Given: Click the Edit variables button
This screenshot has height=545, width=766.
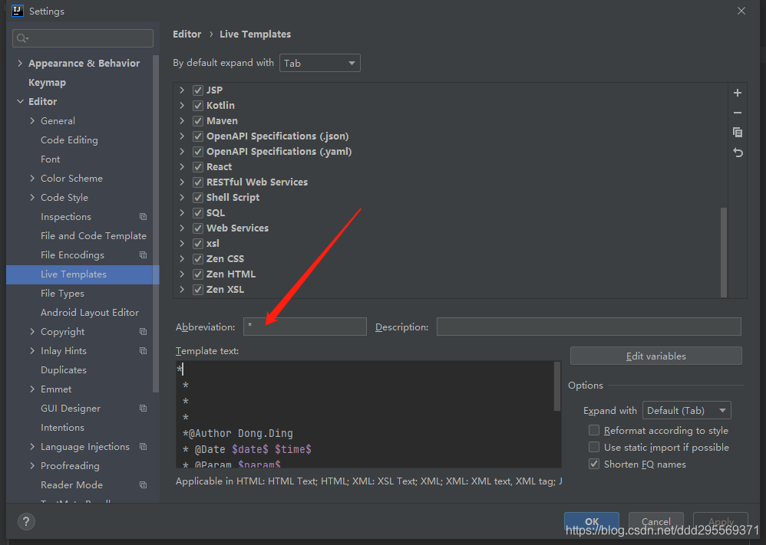Looking at the screenshot, I should point(655,356).
